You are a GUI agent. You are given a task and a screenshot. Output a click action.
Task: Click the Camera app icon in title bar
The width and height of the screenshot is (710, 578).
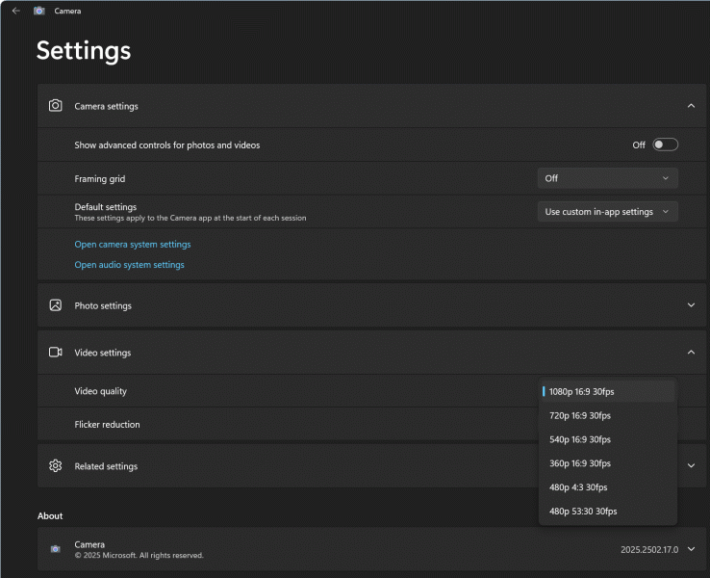click(x=39, y=11)
